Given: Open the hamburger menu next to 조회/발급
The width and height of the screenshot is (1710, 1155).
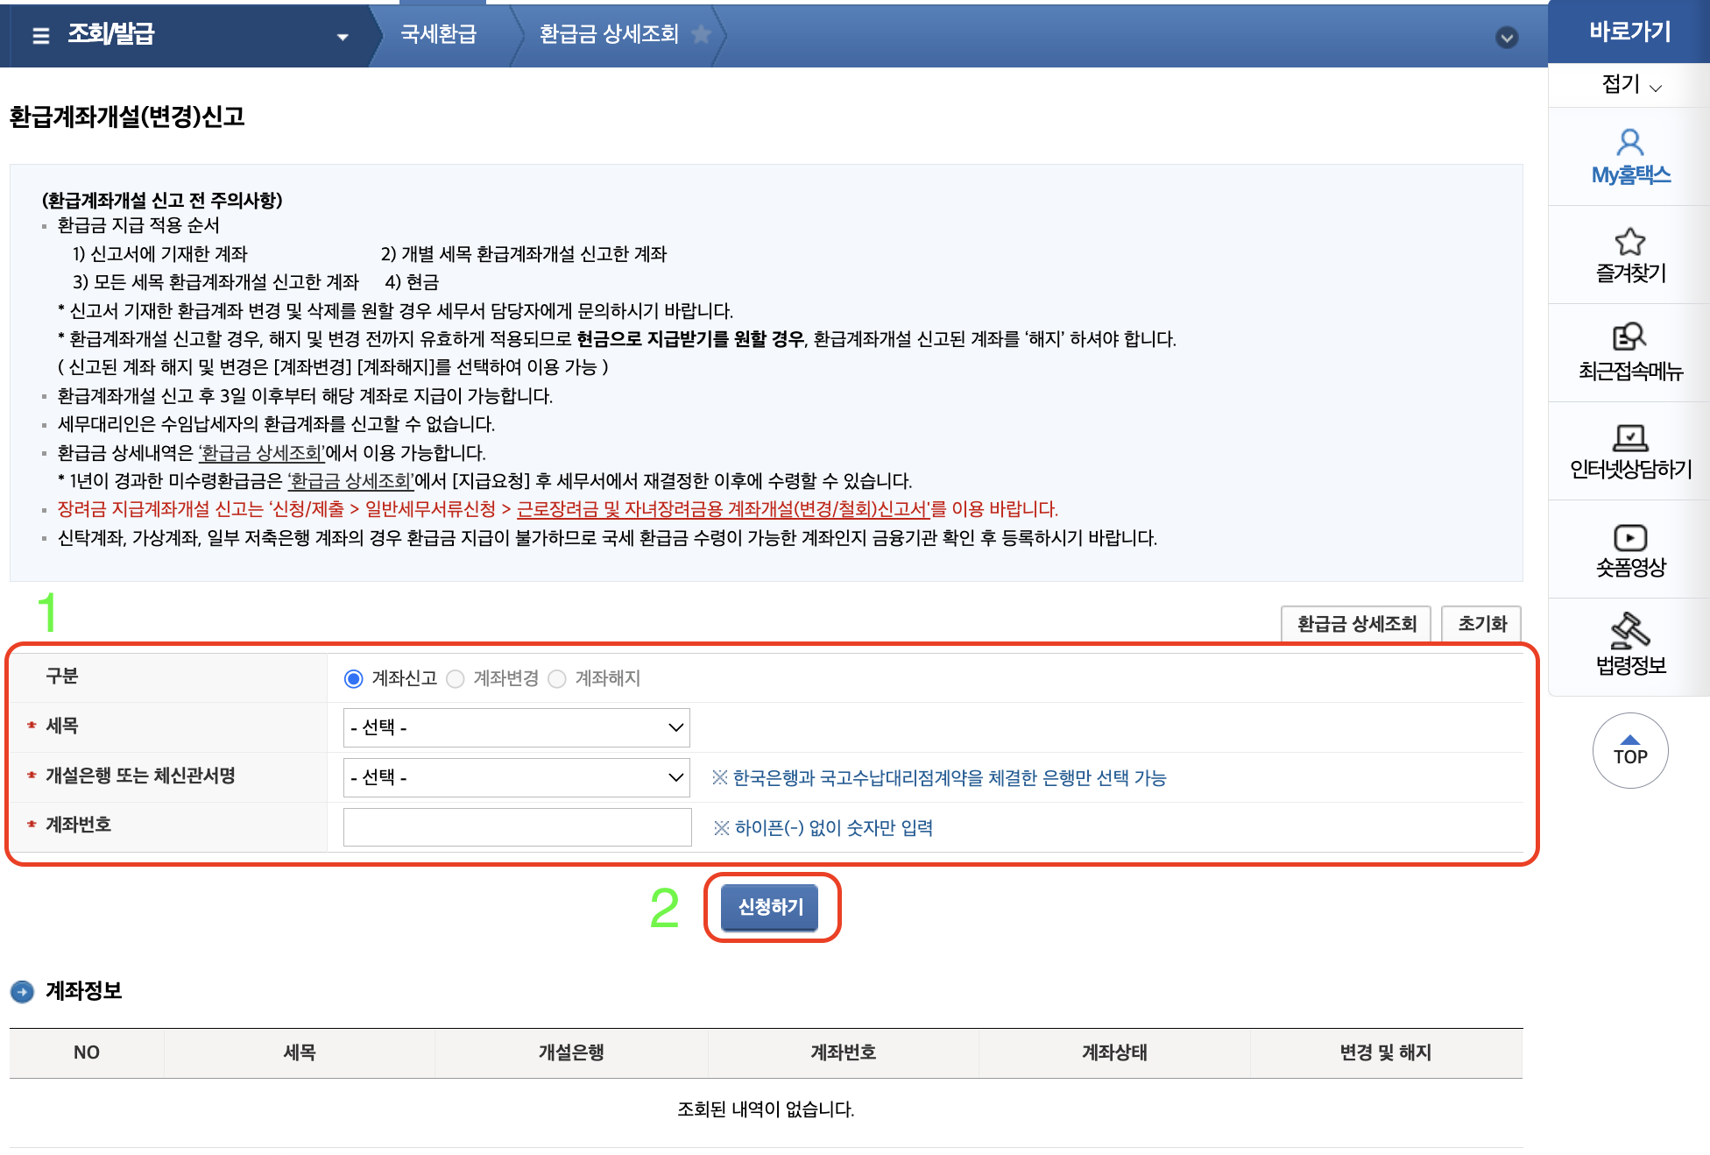Looking at the screenshot, I should tap(39, 35).
